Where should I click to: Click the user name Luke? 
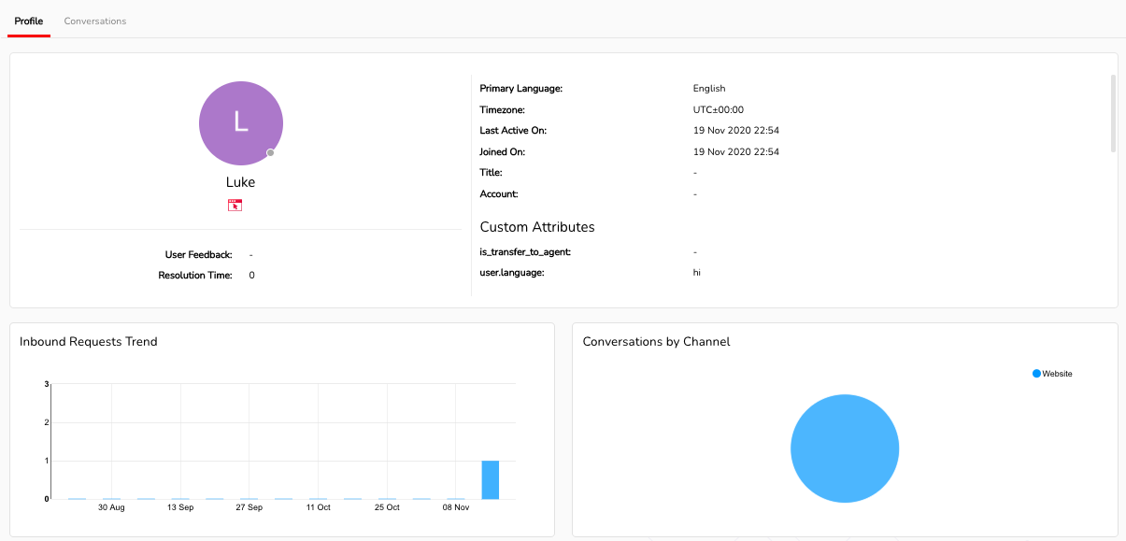tap(240, 182)
